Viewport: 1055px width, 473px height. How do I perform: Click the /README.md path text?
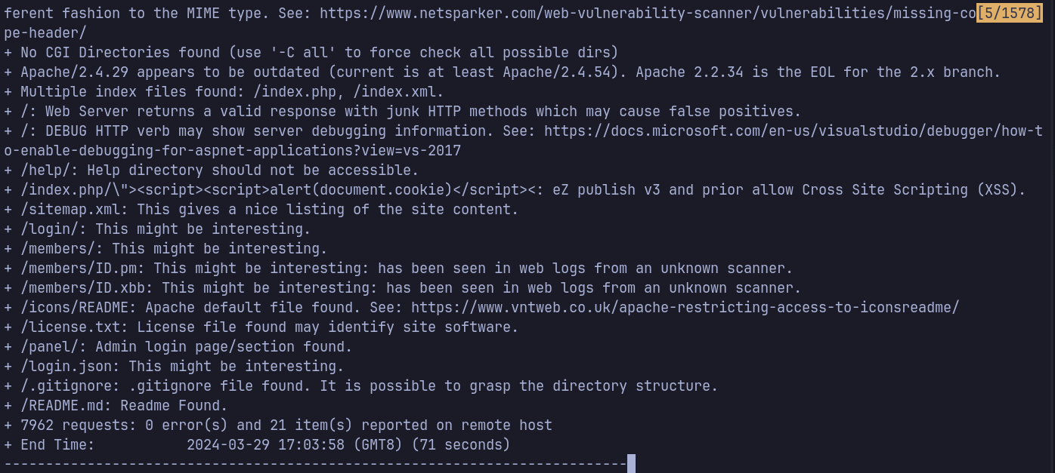[67, 406]
